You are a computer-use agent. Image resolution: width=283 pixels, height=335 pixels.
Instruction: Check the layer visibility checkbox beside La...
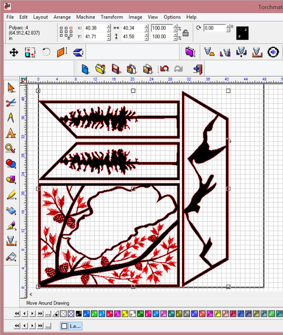[x=64, y=326]
